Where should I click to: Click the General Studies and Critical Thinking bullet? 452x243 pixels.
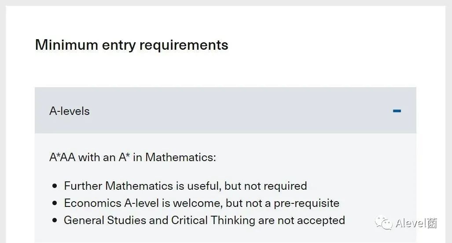pos(204,221)
